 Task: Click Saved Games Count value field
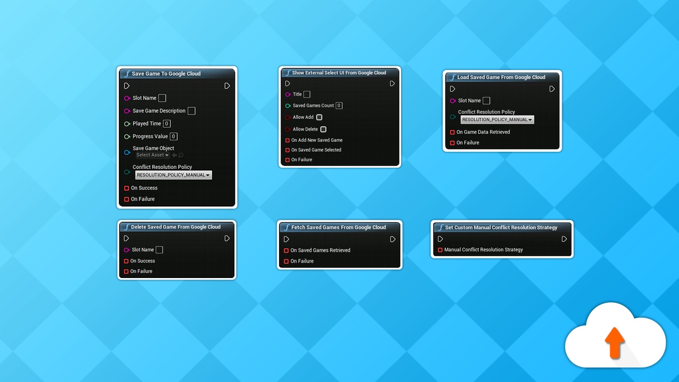click(x=339, y=106)
